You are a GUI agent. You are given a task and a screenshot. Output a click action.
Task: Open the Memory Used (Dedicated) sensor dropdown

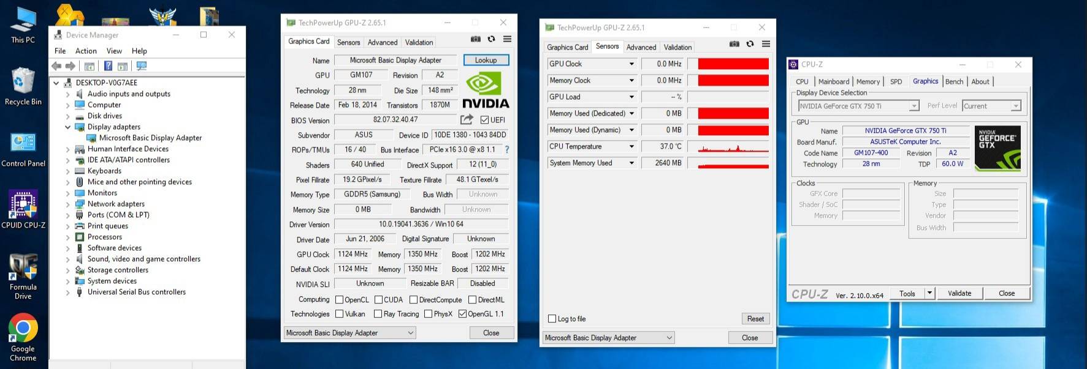click(x=631, y=113)
